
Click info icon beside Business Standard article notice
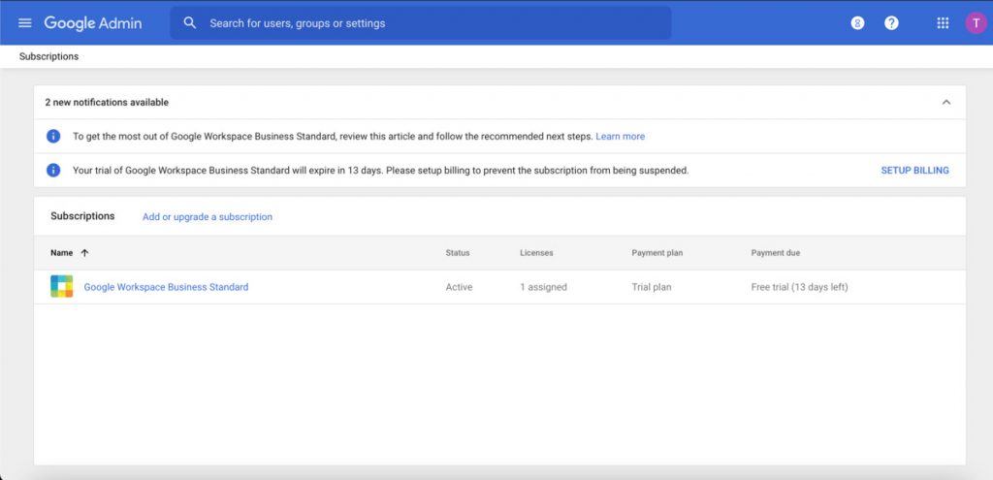(54, 136)
